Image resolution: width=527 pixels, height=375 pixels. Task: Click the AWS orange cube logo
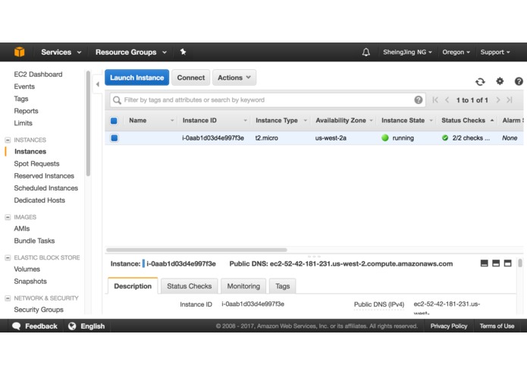tap(20, 52)
